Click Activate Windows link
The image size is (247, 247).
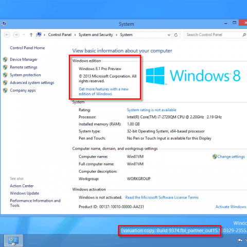point(231,207)
